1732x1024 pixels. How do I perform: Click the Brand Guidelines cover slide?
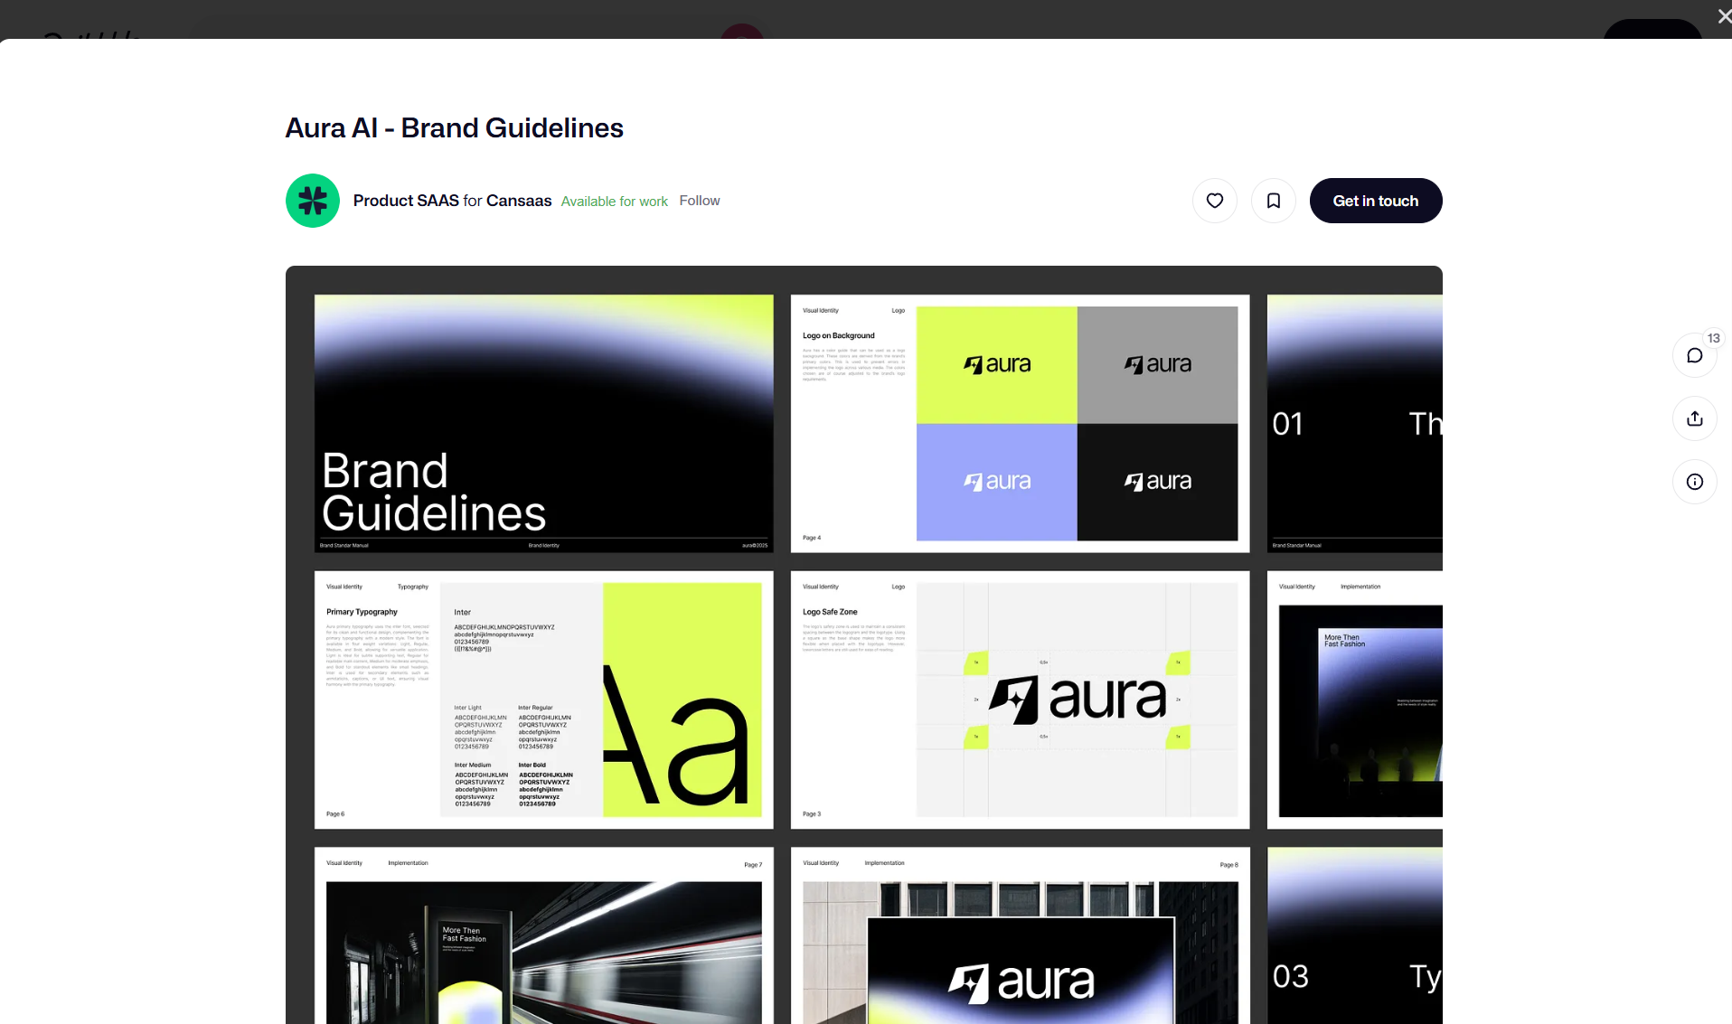[x=543, y=423]
